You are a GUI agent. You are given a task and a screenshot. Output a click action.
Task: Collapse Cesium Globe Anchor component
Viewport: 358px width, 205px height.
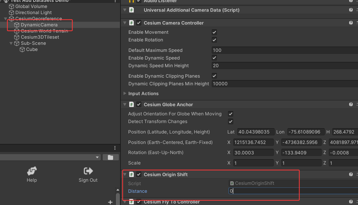tap(125, 104)
